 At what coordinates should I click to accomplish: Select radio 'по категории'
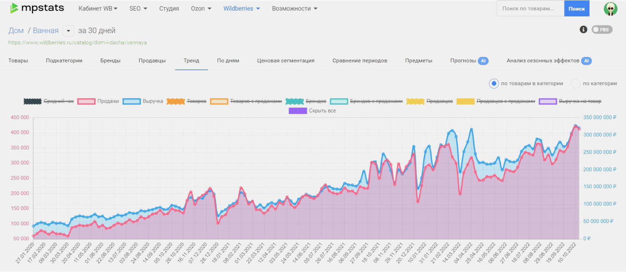click(576, 83)
